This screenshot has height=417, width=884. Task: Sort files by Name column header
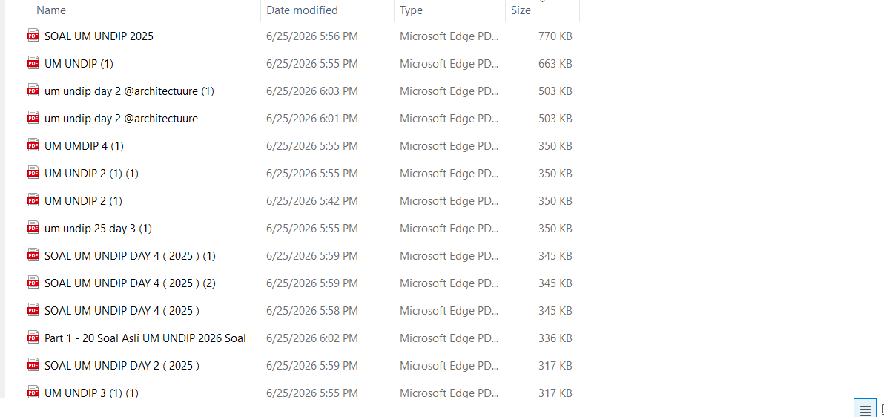point(50,10)
